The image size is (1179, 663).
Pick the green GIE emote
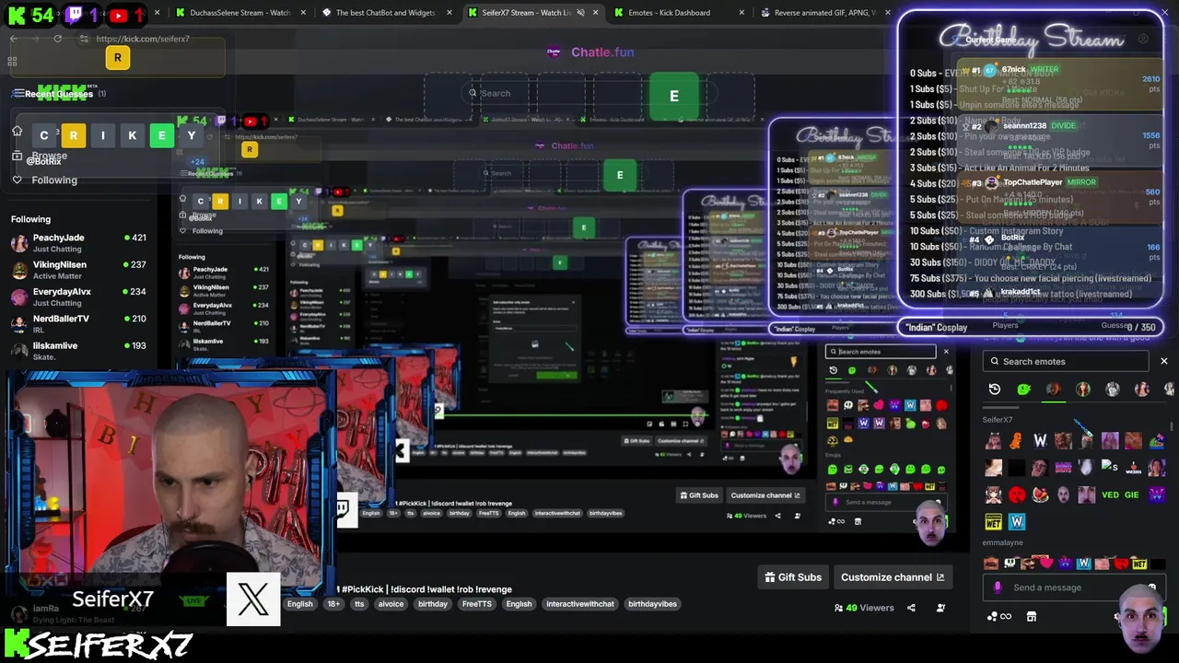1132,495
